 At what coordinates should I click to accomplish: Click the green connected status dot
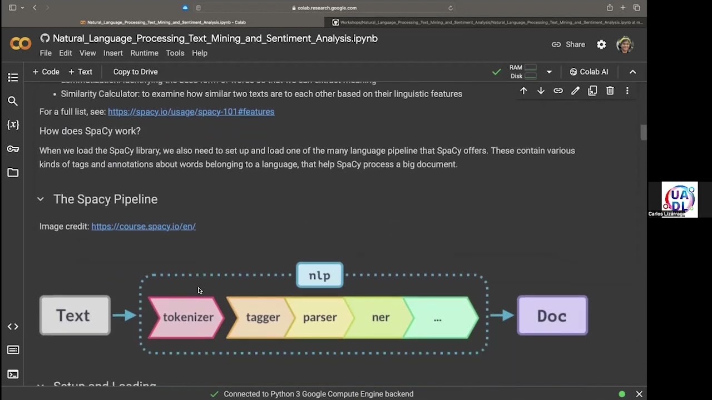[x=622, y=394]
